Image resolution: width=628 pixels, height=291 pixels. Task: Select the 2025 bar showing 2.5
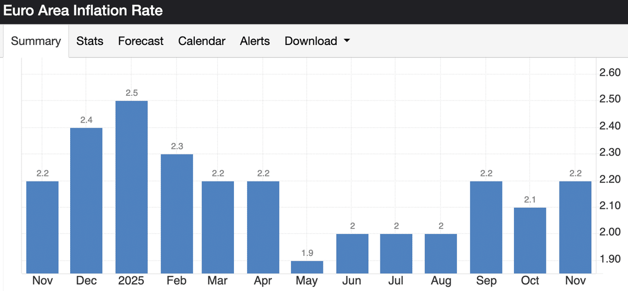click(x=131, y=187)
